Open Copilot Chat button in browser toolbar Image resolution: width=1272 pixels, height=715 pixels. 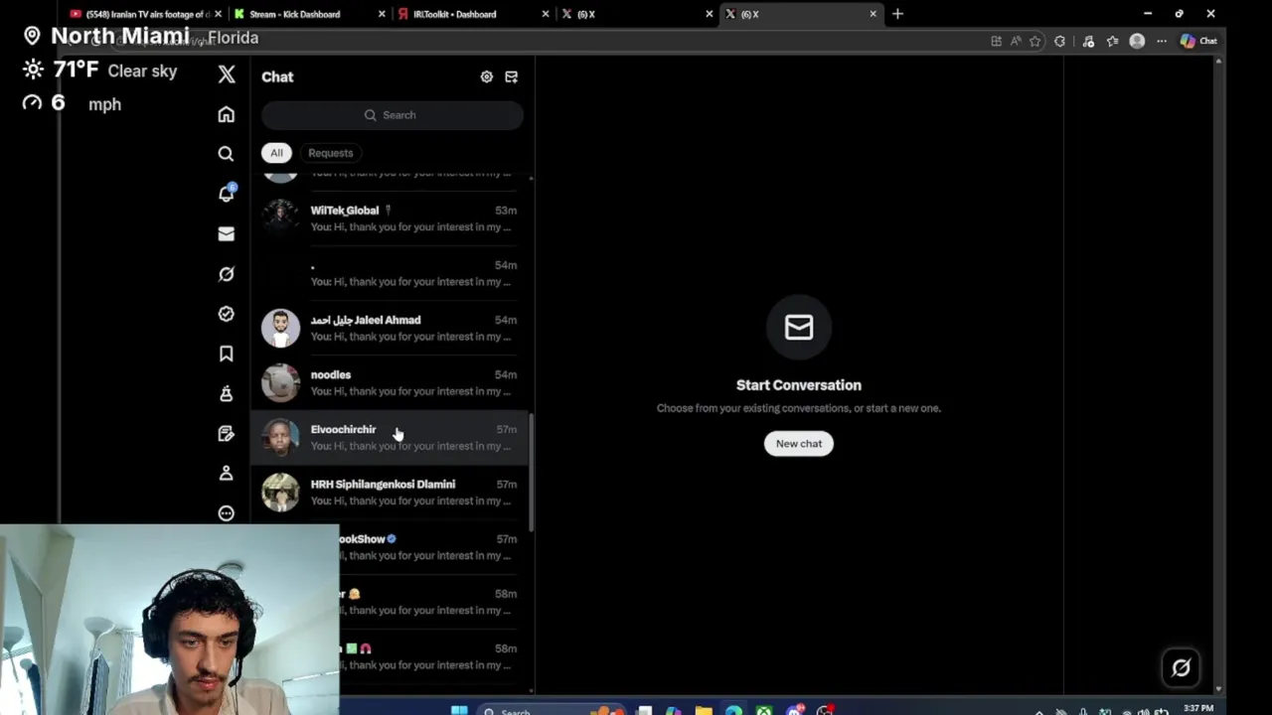pyautogui.click(x=1198, y=41)
